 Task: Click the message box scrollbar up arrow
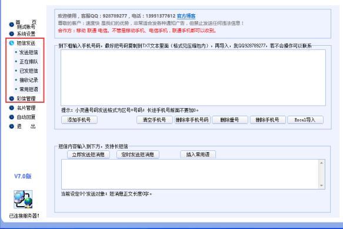click(x=322, y=163)
